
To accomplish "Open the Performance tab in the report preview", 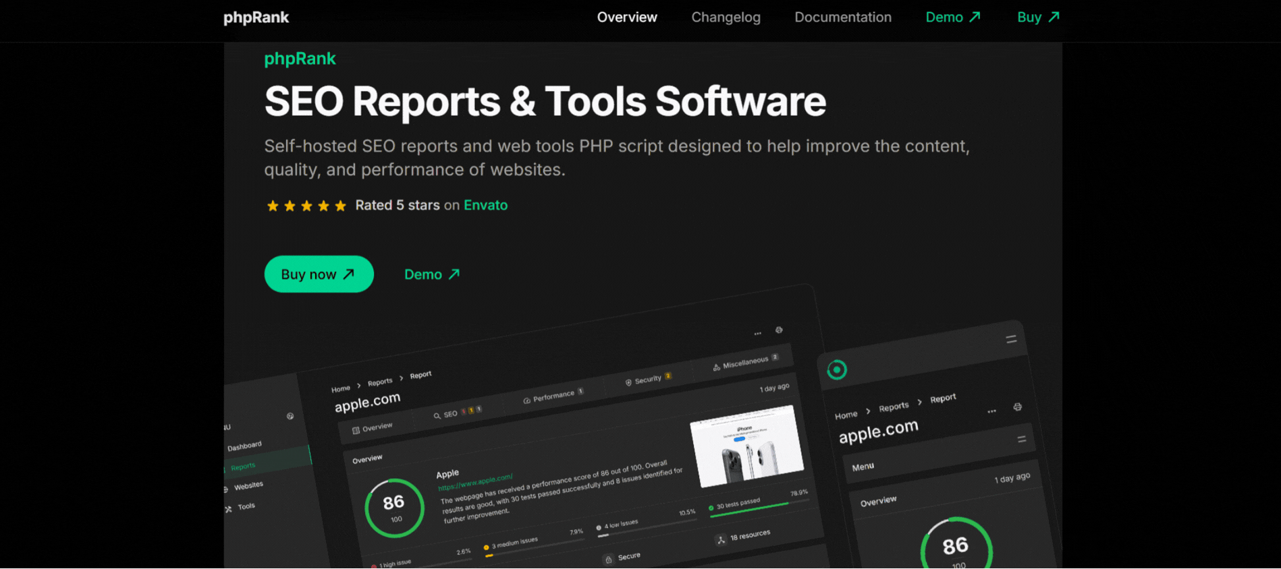I will (553, 396).
